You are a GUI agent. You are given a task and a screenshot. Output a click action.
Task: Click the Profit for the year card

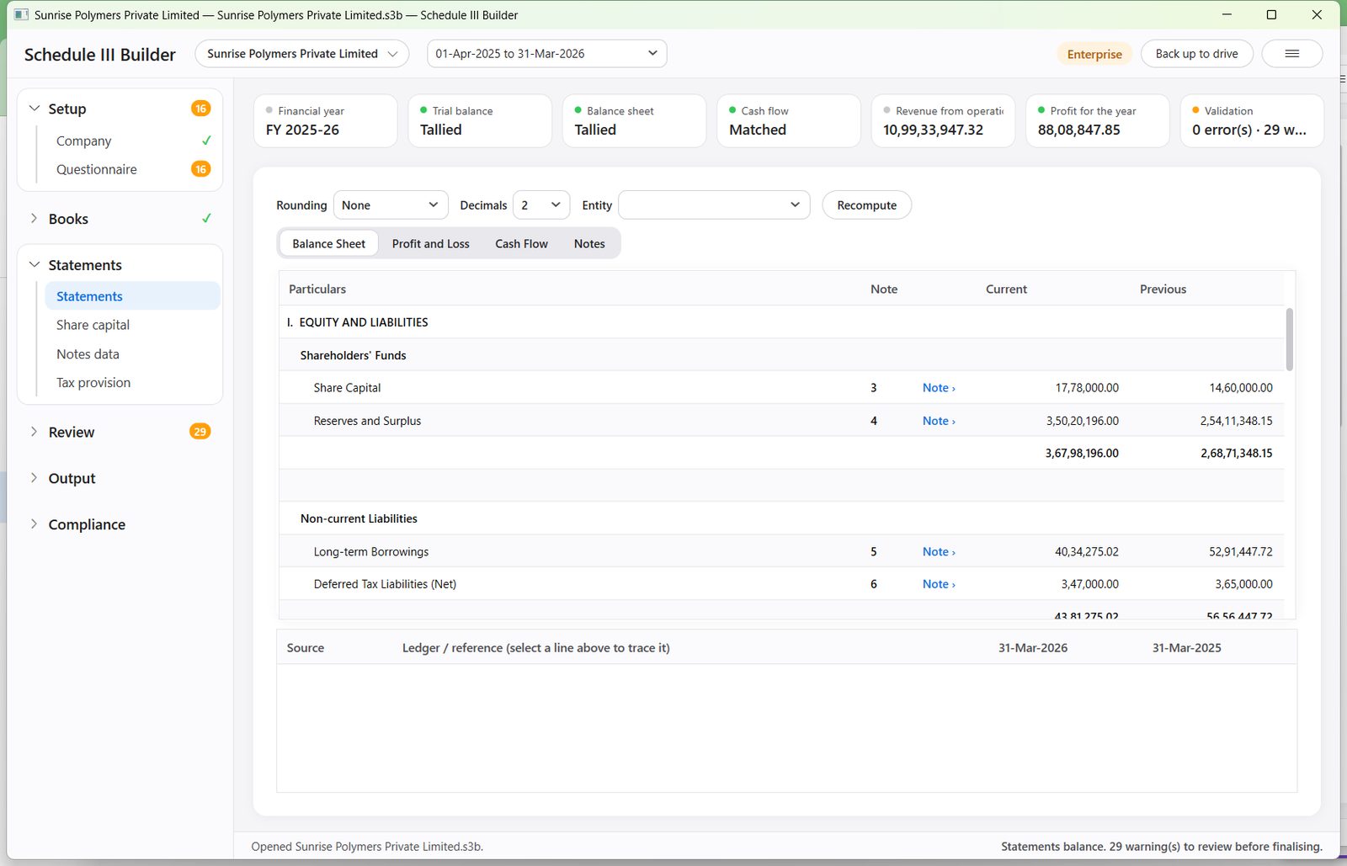1097,121
